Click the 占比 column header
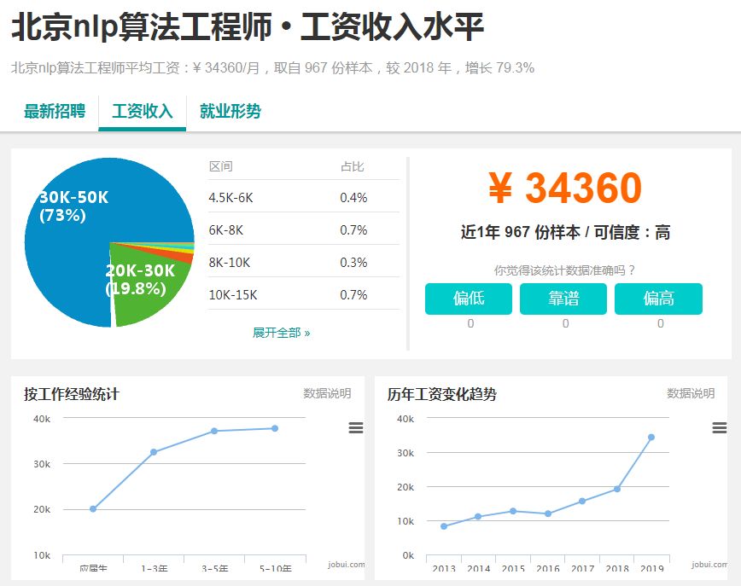 point(353,166)
